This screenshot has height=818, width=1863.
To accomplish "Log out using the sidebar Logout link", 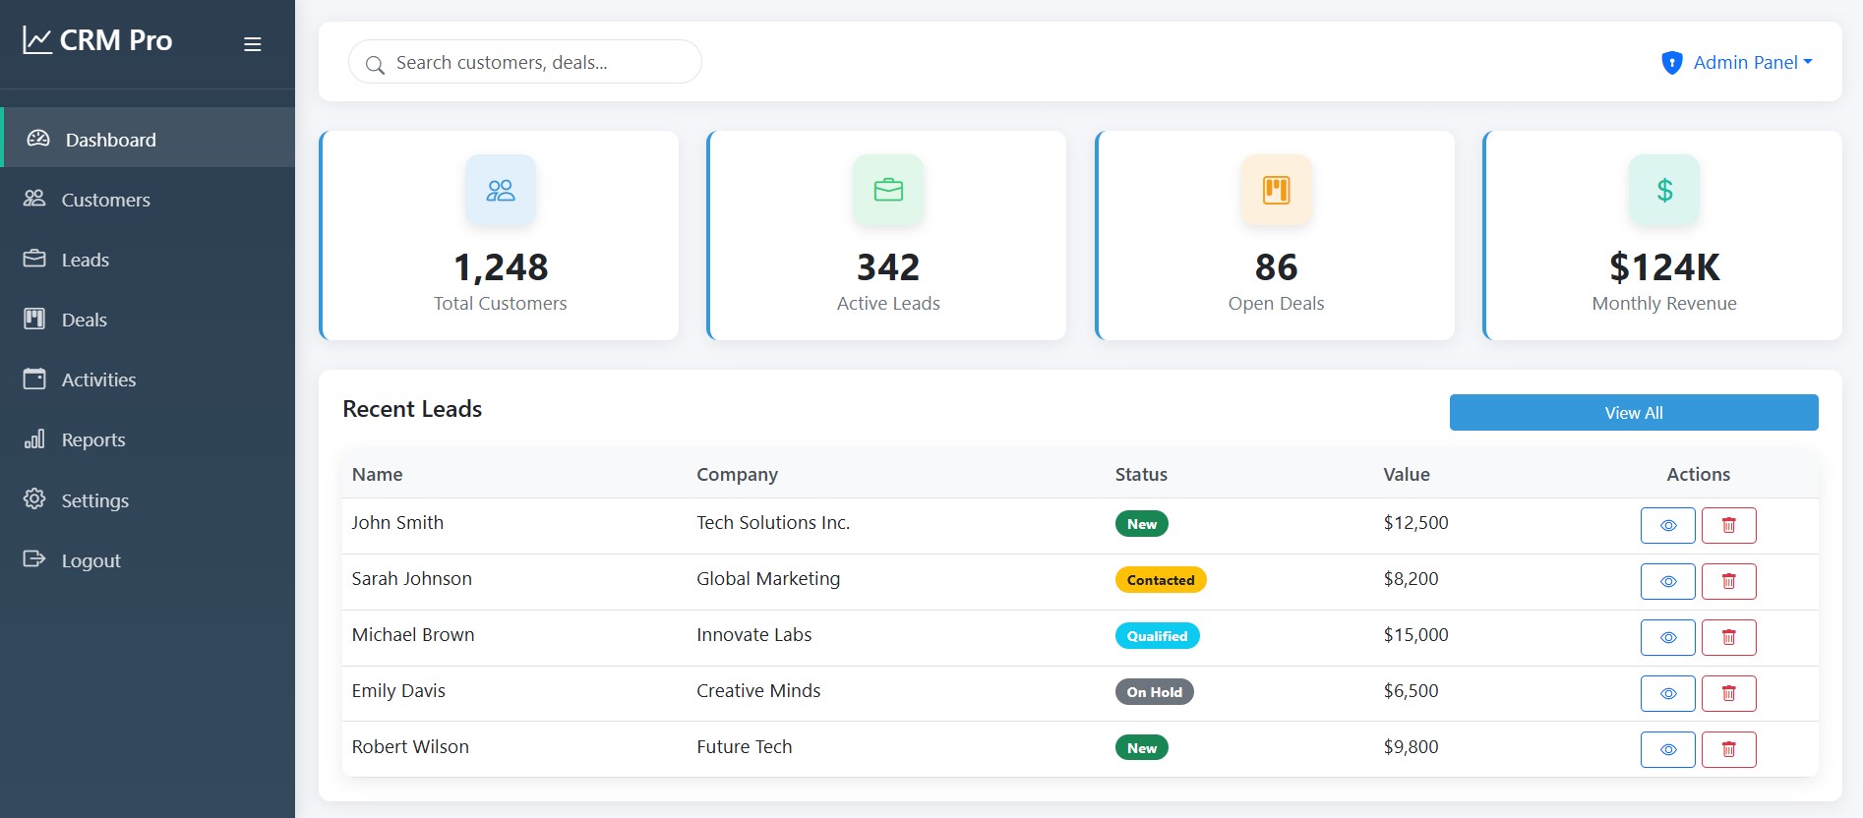I will point(90,560).
